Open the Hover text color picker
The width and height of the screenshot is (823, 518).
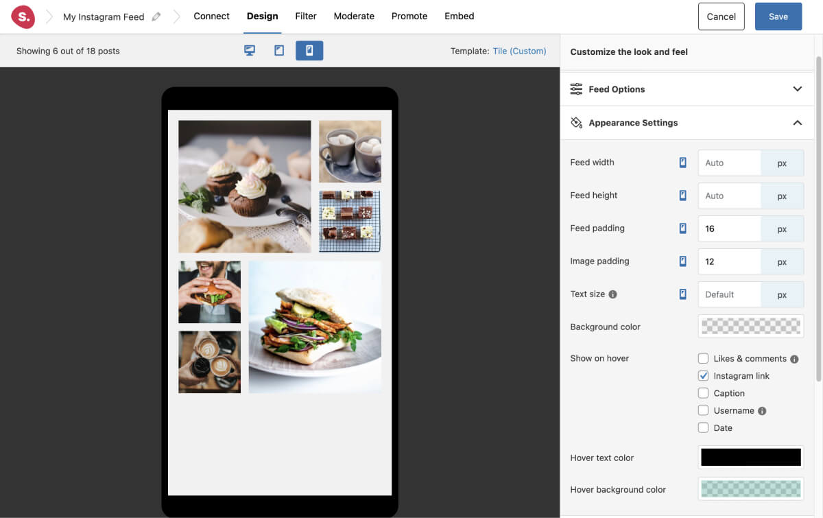click(750, 457)
